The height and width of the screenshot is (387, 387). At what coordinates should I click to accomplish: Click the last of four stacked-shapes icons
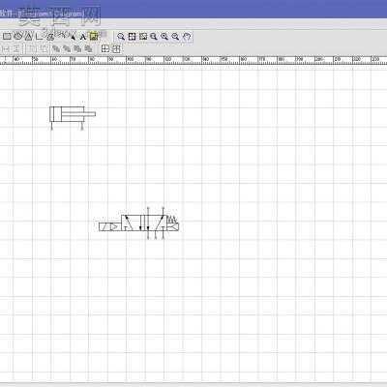tap(88, 48)
